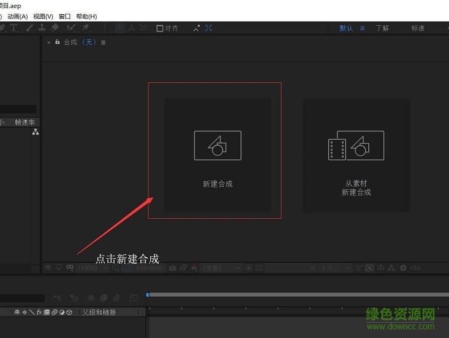Open the 动画(A) menu
Viewport: 449px width, 338px height.
click(x=18, y=17)
